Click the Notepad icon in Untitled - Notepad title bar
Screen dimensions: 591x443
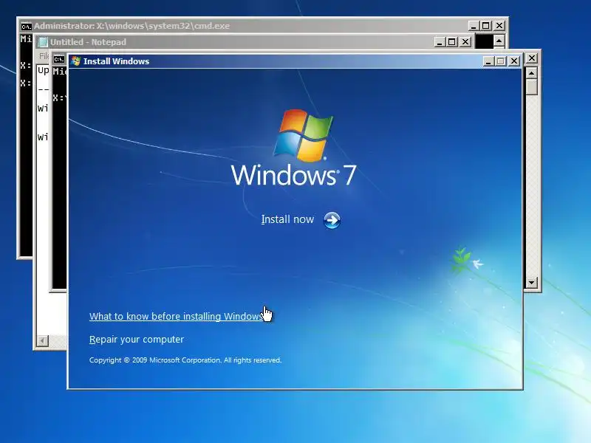44,42
